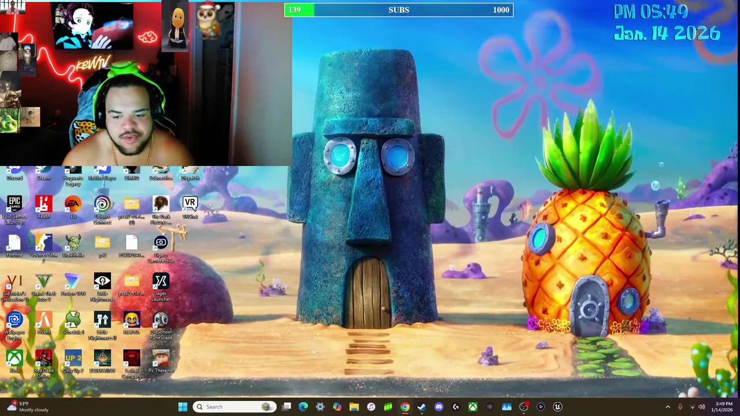
Task: Select the ps3 folder icon
Action: [x=102, y=246]
